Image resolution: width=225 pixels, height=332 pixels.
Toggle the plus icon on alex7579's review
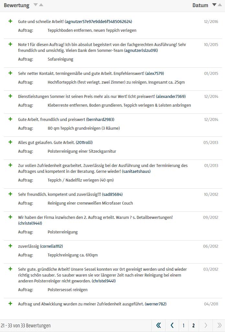11,74
